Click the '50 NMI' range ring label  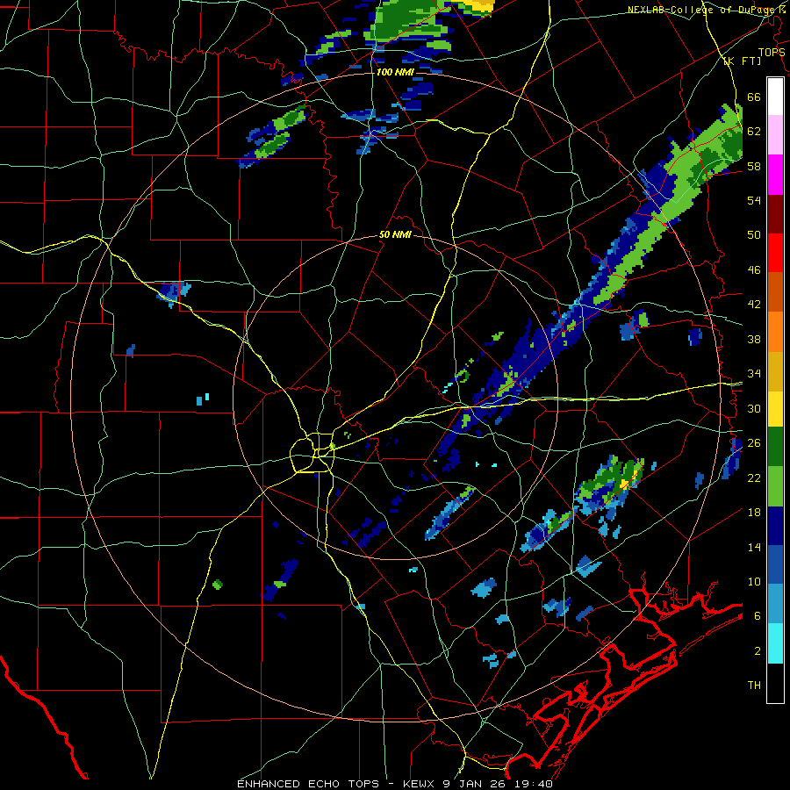[x=395, y=234]
